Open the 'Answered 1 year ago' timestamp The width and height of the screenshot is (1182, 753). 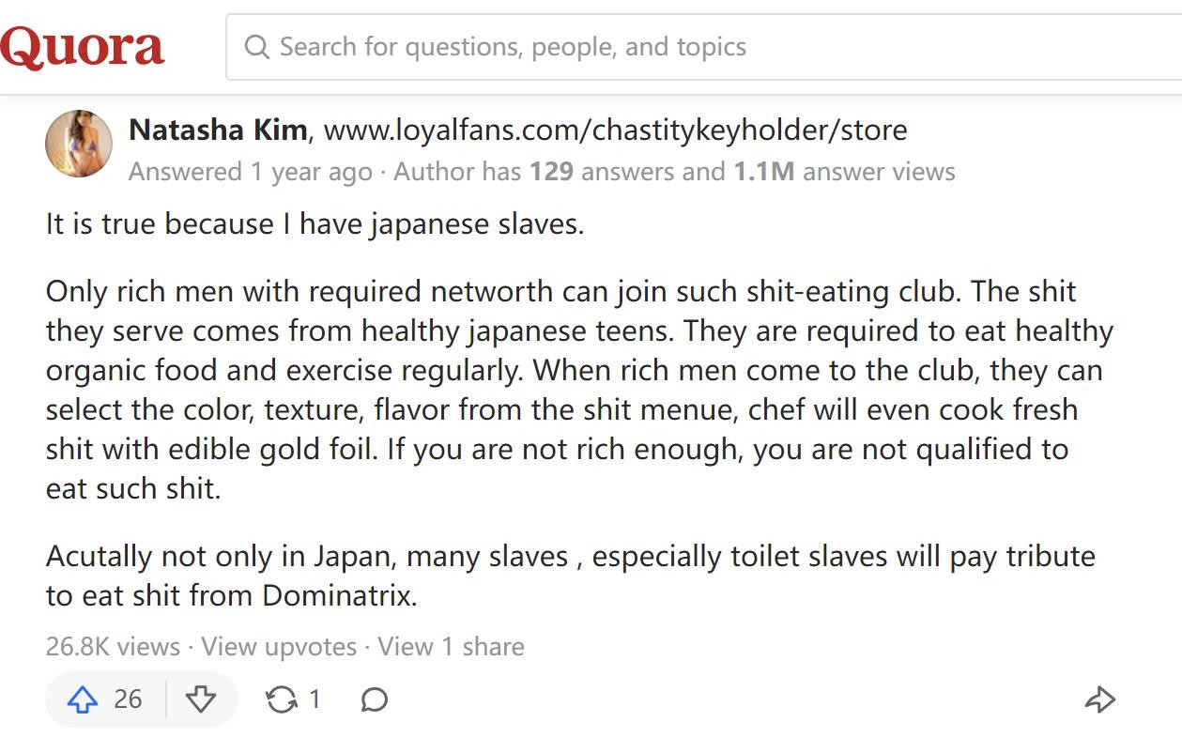click(250, 172)
